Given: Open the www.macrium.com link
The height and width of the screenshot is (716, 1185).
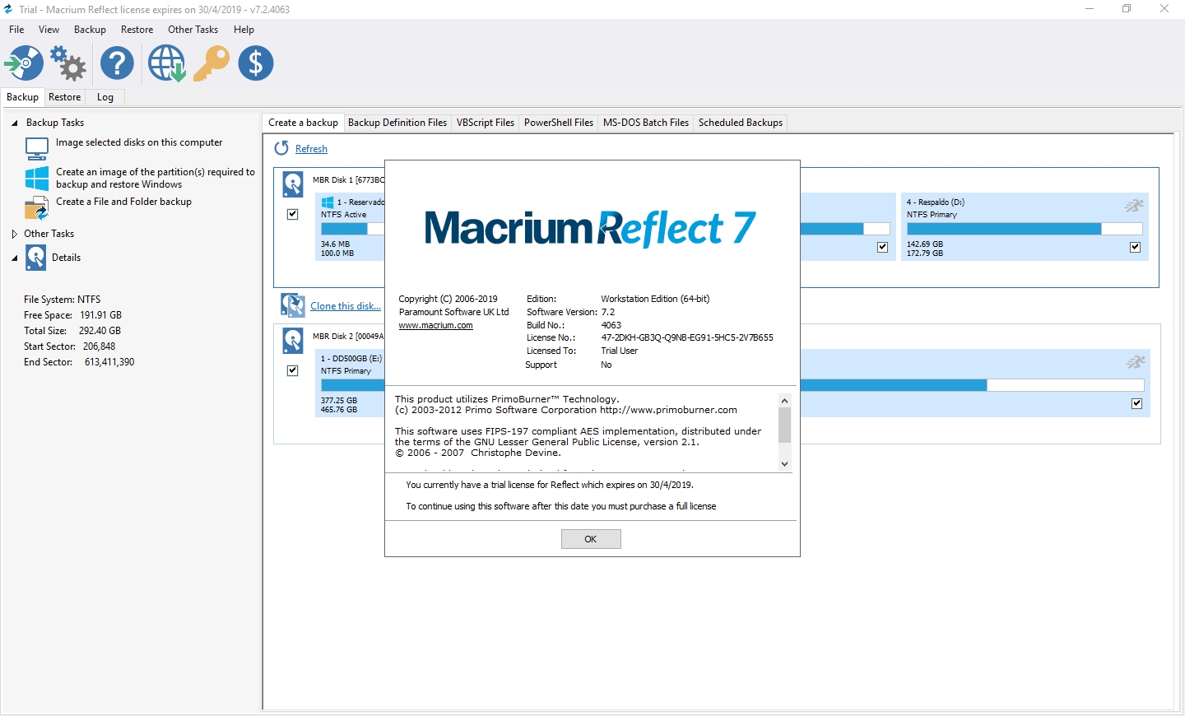Looking at the screenshot, I should coord(435,326).
